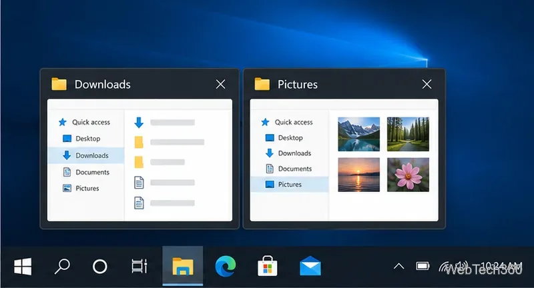Select Quick access in Pictures window
This screenshot has width=534, height=288.
coord(287,122)
